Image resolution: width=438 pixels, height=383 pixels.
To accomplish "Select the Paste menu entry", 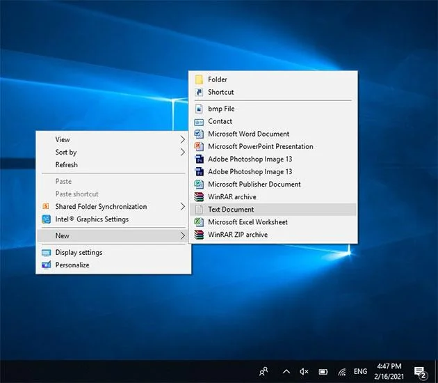I will pos(113,181).
